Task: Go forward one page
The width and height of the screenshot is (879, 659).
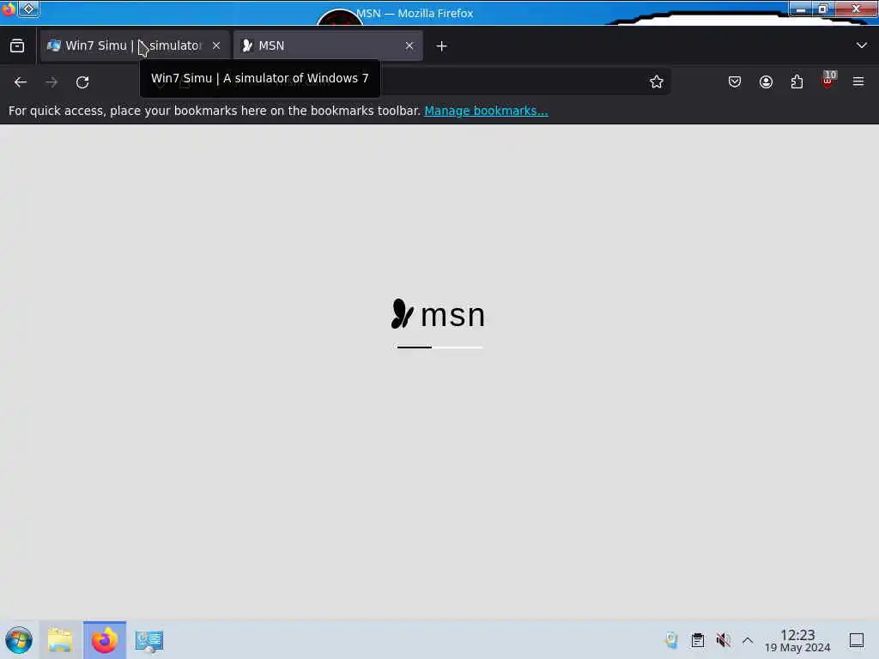Action: (52, 82)
